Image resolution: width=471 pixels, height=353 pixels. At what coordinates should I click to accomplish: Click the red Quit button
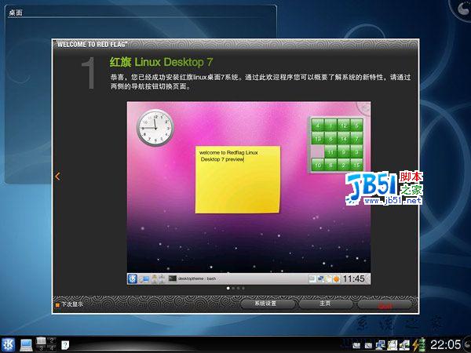point(385,306)
